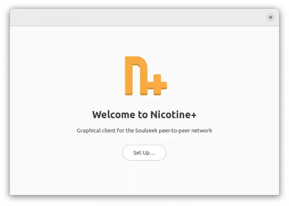Click blank space below Set Up button
Image resolution: width=289 pixels, height=206 pixels.
tap(144, 178)
